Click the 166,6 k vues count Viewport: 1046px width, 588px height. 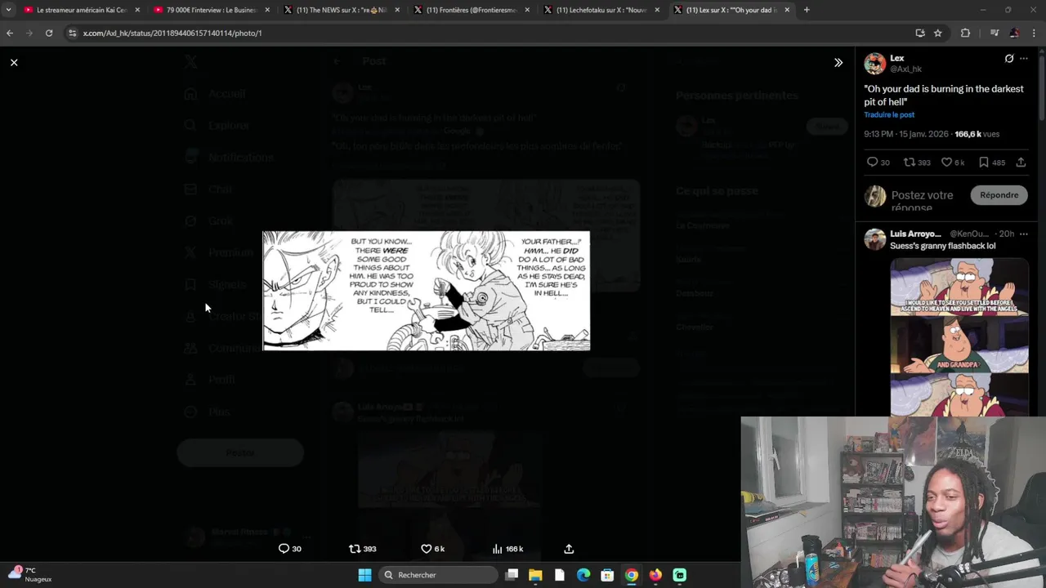(977, 134)
